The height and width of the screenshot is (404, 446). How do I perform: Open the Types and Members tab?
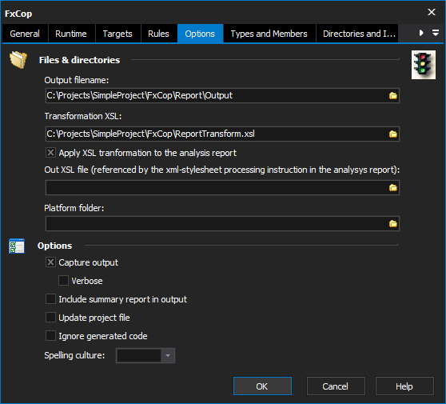point(269,34)
